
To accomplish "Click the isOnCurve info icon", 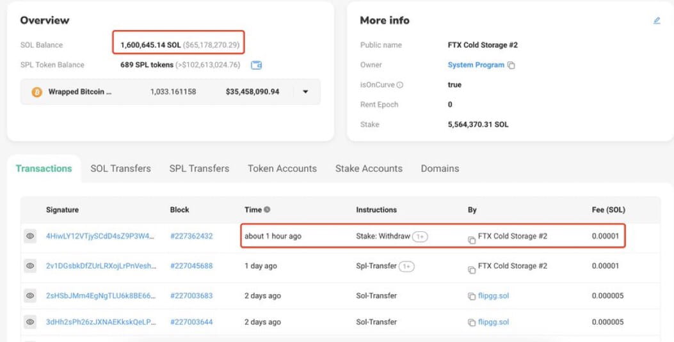I will pyautogui.click(x=400, y=85).
